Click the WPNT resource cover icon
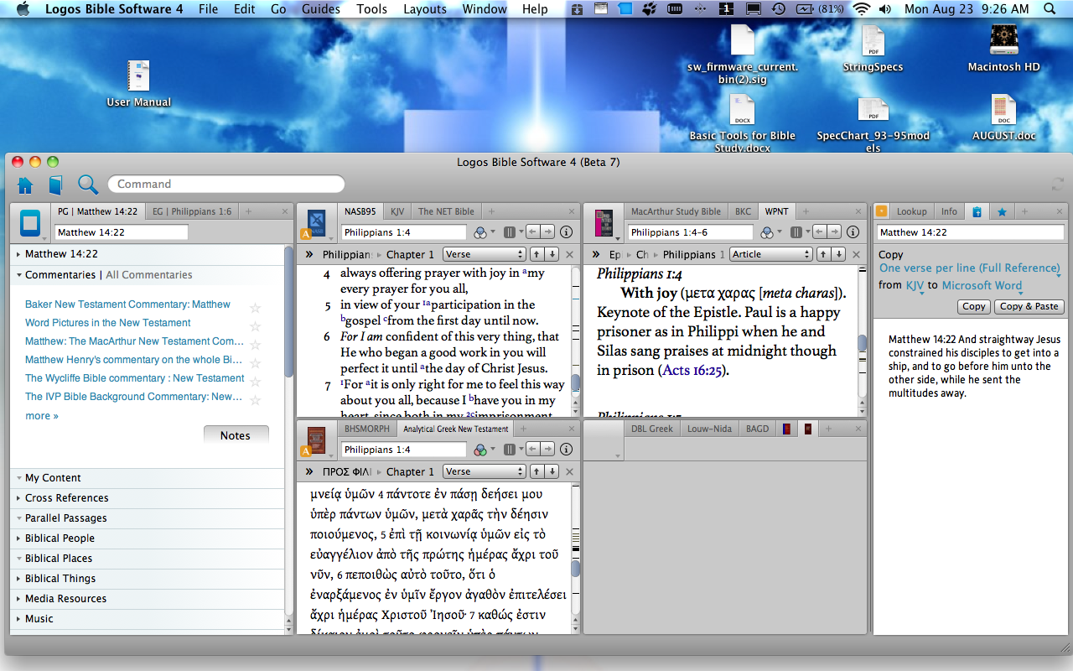The height and width of the screenshot is (671, 1073). 604,222
